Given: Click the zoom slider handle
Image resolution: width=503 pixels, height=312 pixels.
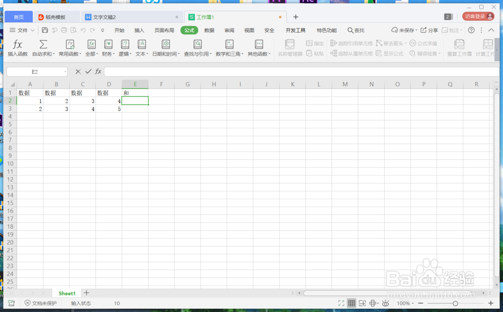Looking at the screenshot, I should point(455,303).
